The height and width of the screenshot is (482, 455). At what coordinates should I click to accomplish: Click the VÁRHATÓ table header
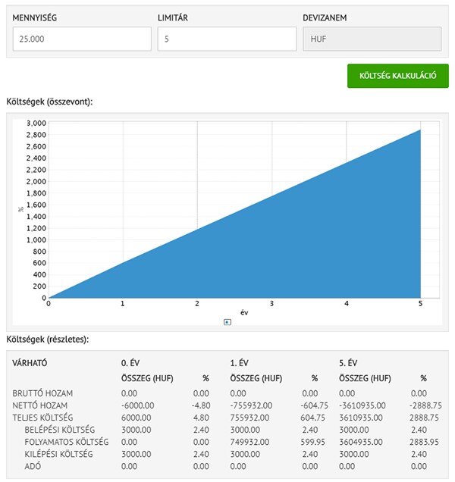(x=30, y=363)
